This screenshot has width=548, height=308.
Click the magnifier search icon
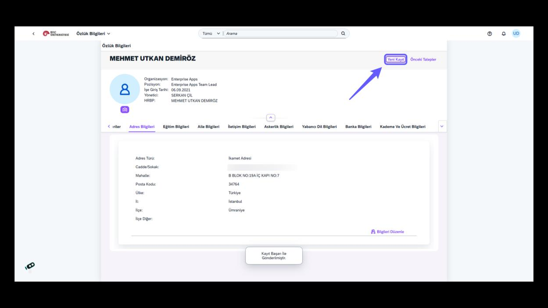click(x=343, y=34)
